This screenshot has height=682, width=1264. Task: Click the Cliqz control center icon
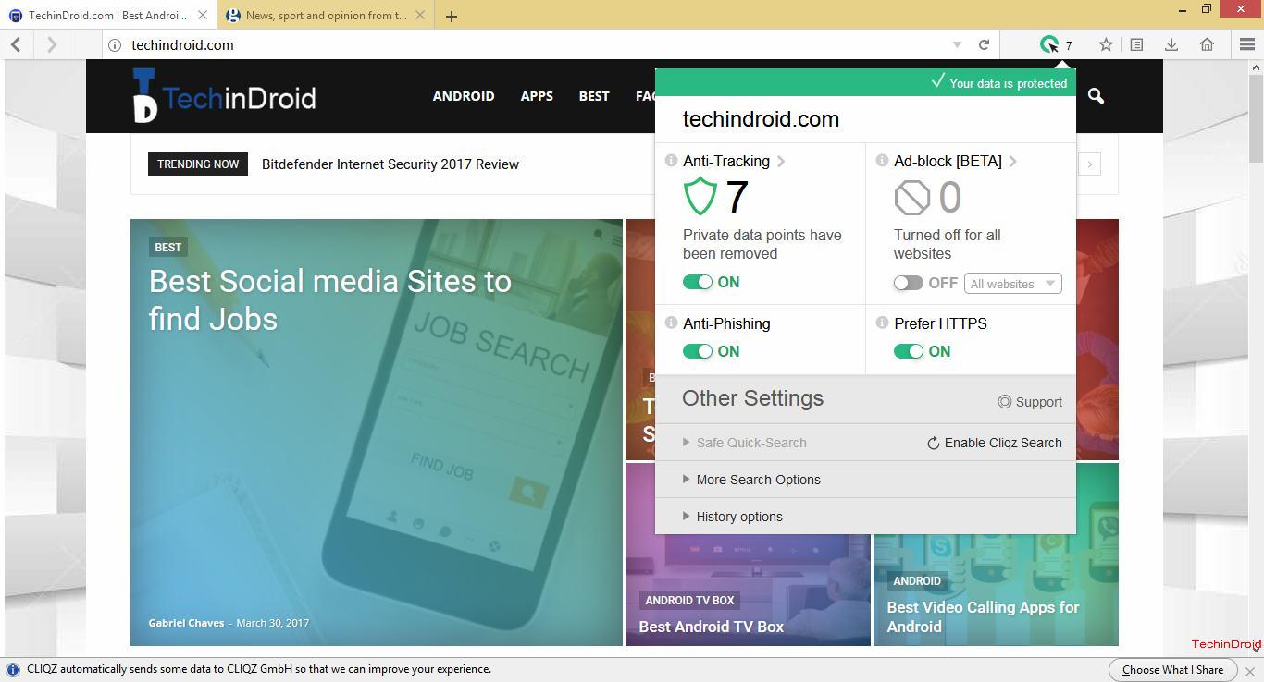1049,44
